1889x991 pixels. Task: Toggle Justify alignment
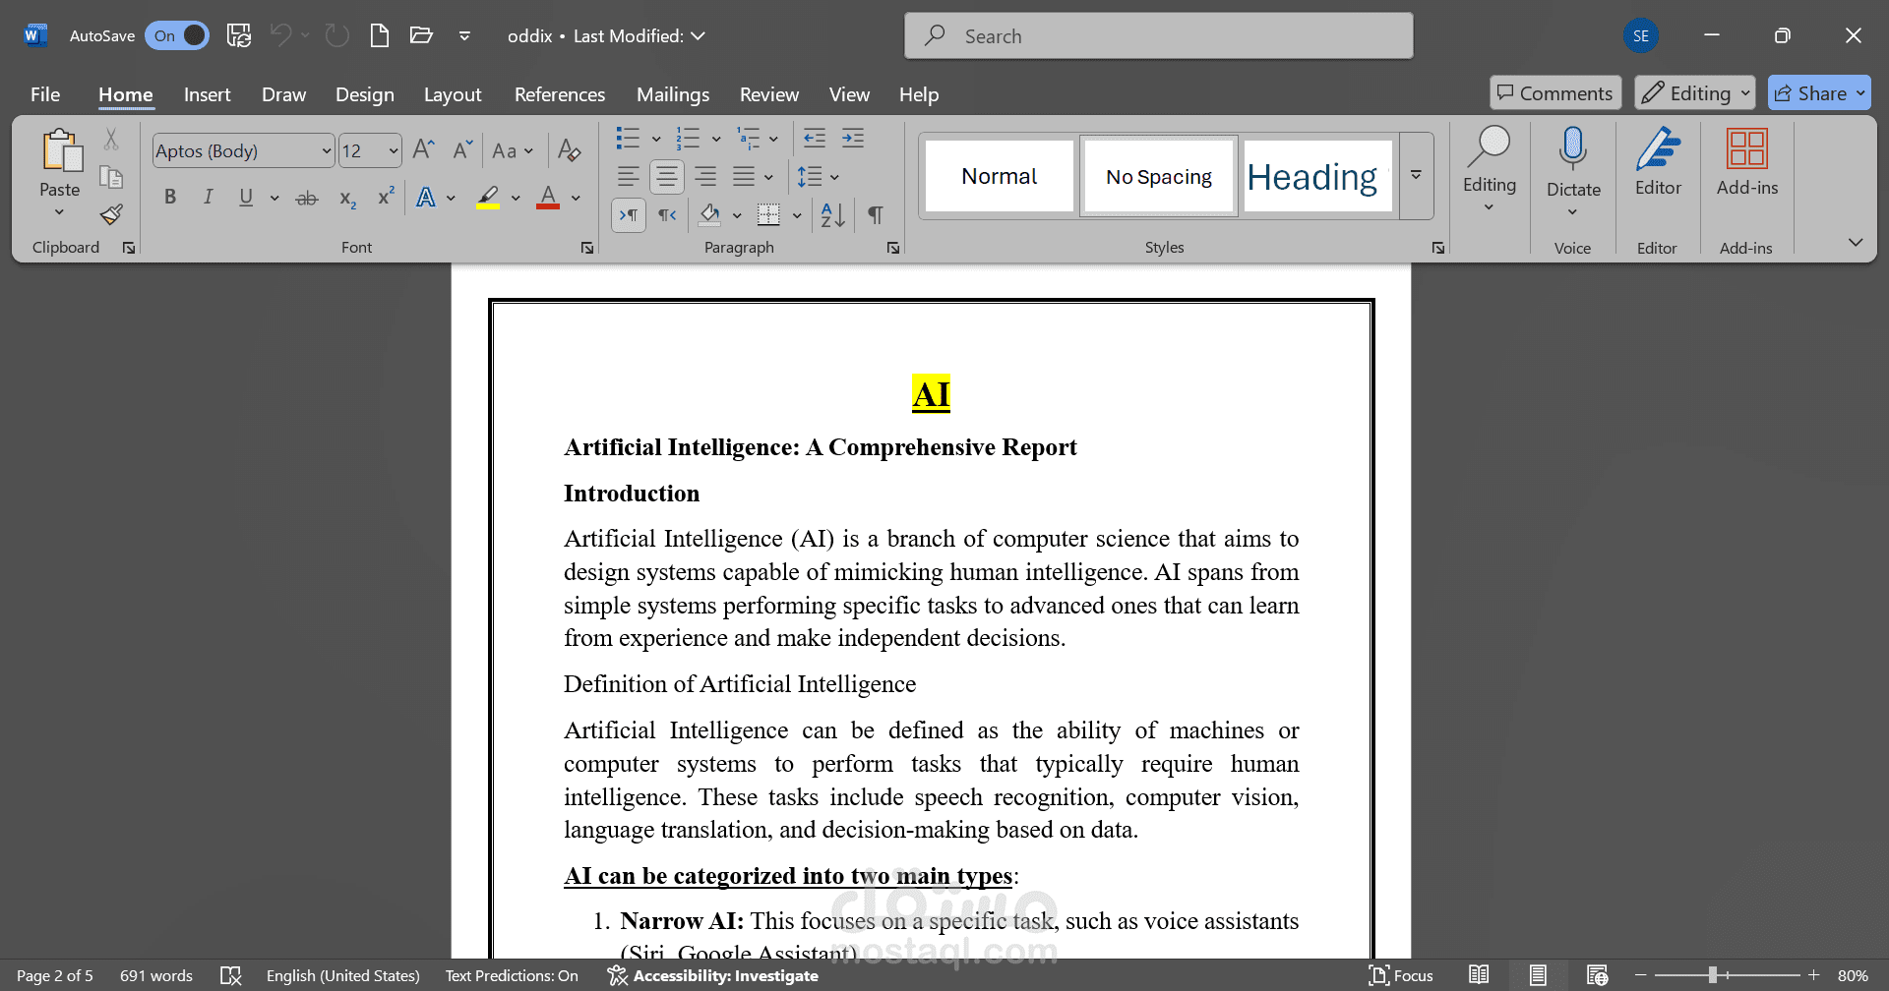tap(744, 177)
